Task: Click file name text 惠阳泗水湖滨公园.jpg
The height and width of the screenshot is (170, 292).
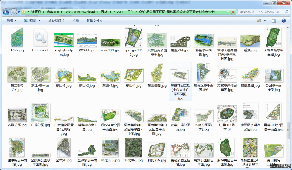Action: click(250, 127)
